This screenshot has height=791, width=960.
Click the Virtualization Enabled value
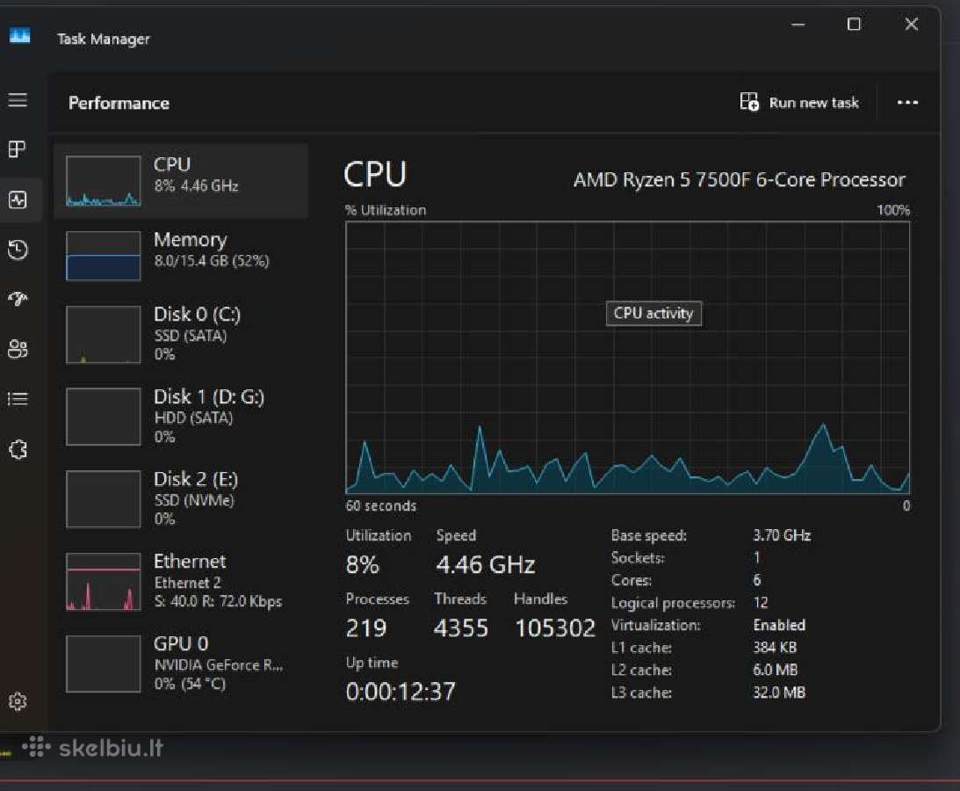[779, 625]
